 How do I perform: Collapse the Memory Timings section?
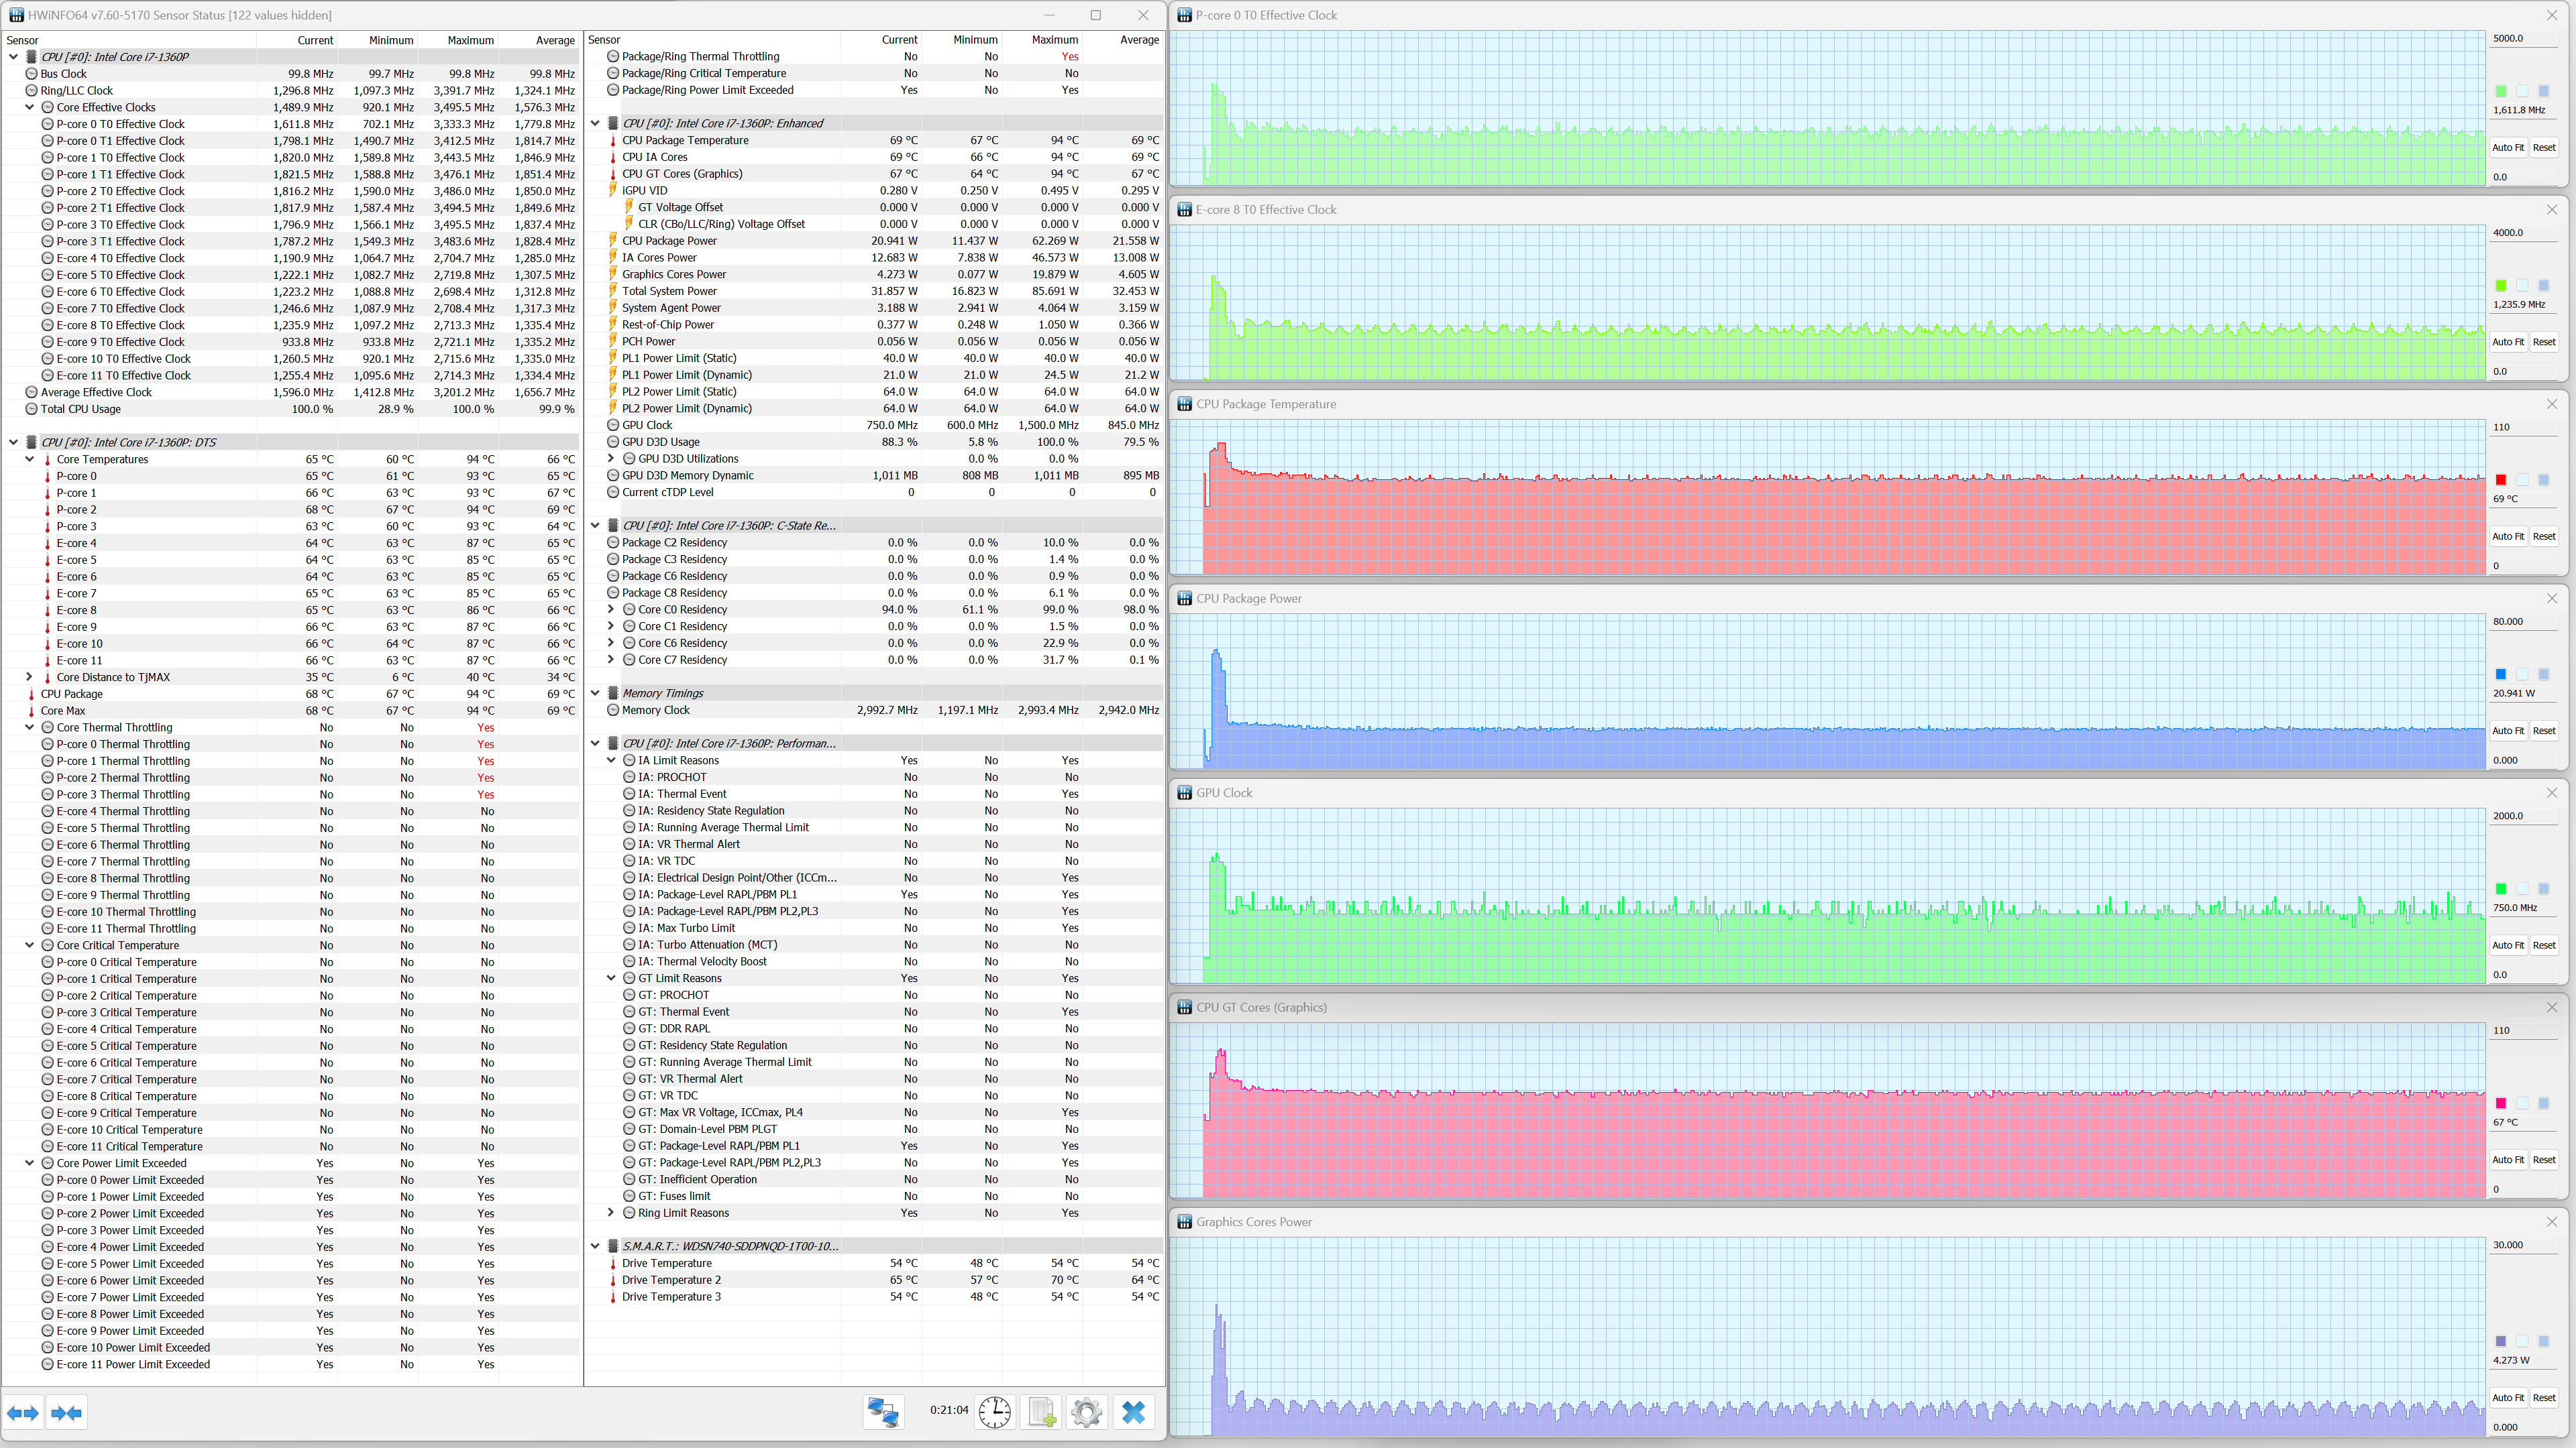coord(596,692)
